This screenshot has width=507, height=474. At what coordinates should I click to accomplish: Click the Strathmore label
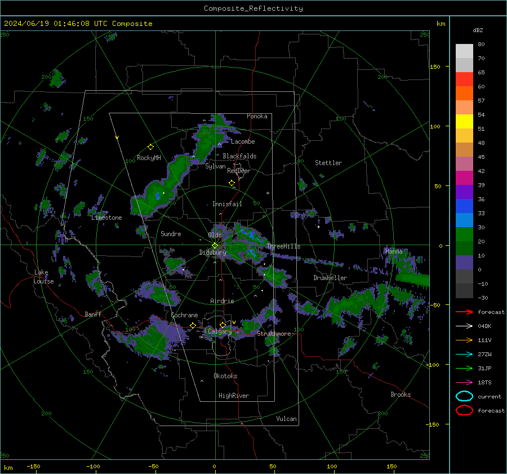274,334
